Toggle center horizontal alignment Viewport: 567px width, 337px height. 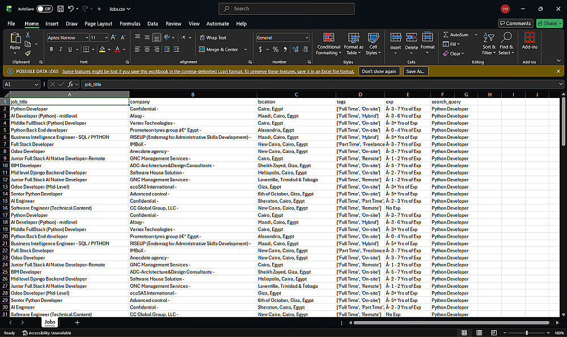[147, 49]
